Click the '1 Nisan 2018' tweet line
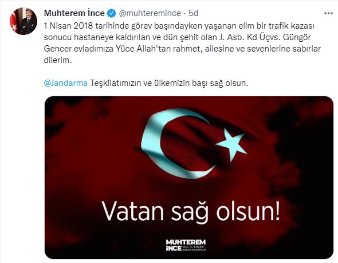Screen dimensions: 338x263 click(x=179, y=26)
